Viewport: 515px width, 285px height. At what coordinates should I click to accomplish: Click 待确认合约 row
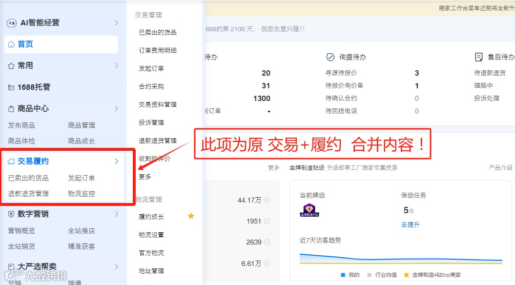(372, 99)
